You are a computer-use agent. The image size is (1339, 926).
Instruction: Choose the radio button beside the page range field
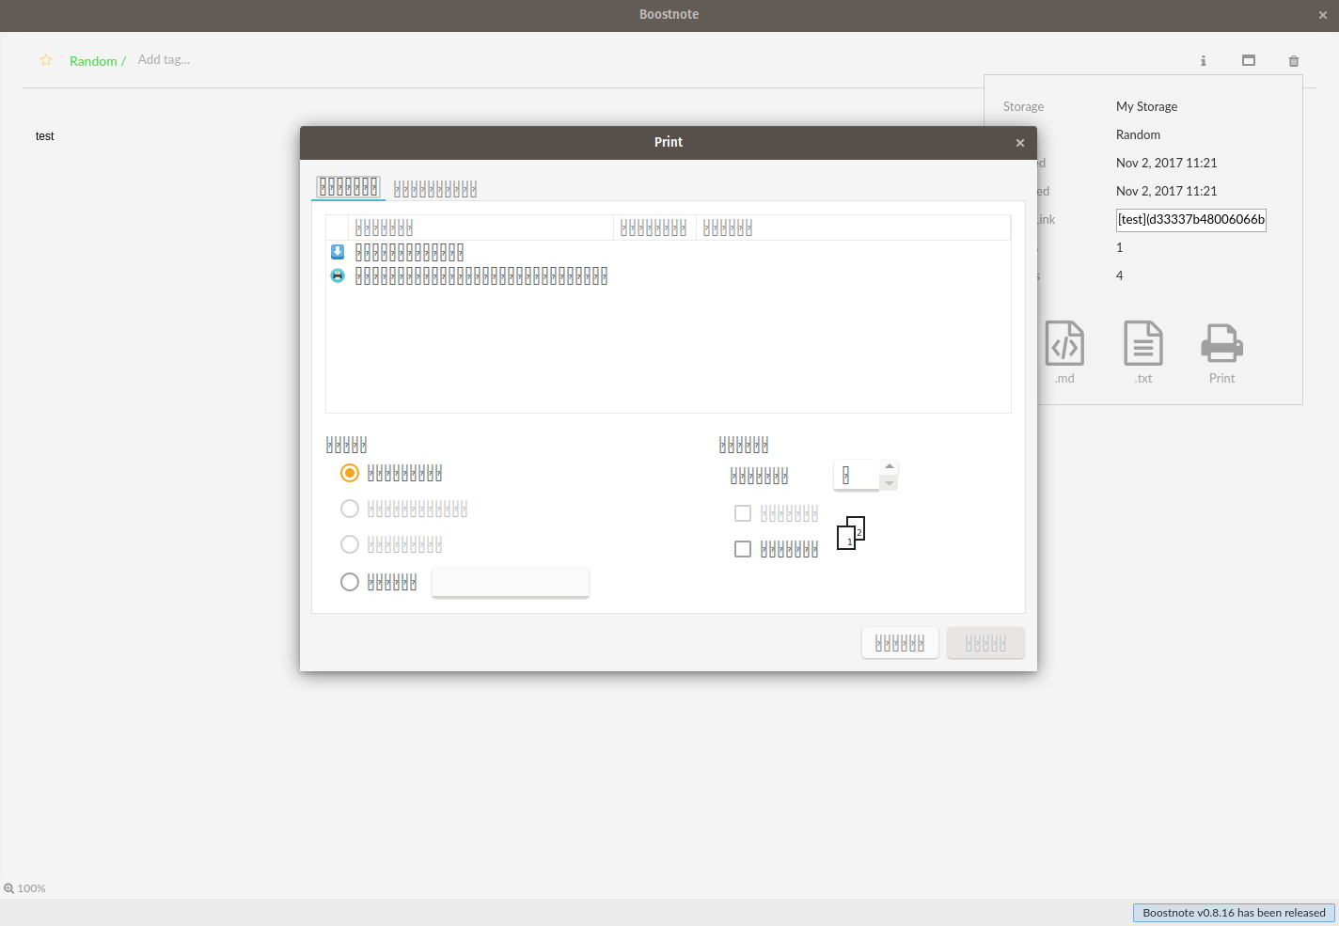350,582
